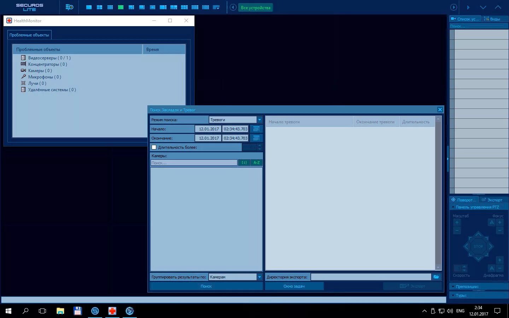Browse for export directory folder icon
509x318 pixels.
[x=436, y=277]
